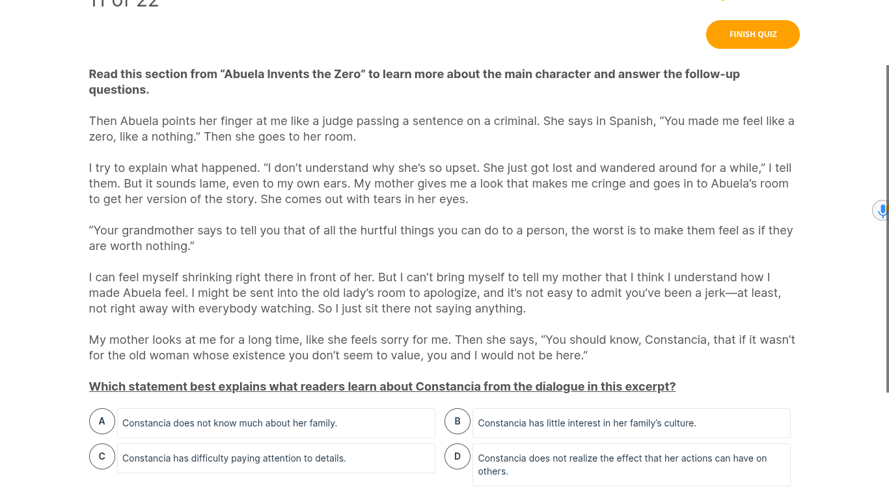Image resolution: width=889 pixels, height=500 pixels.
Task: Click the paragraph starting 'I try to explain'
Action: tap(440, 184)
